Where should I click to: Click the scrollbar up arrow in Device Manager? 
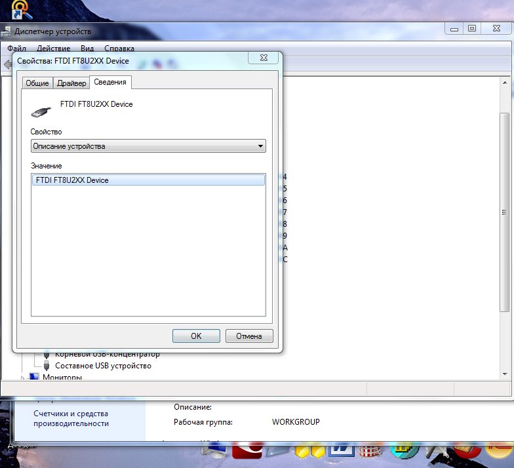coord(505,83)
